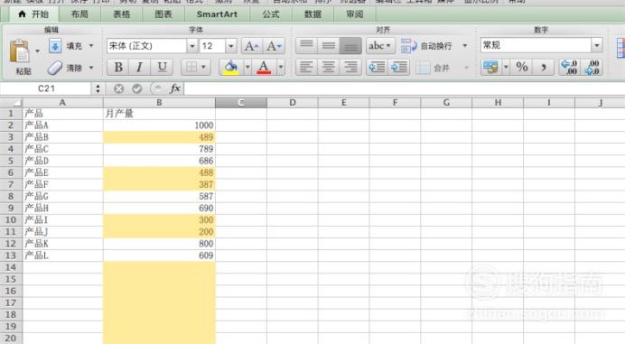Click the Paste clipboard icon
The height and width of the screenshot is (344, 625).
coord(19,51)
